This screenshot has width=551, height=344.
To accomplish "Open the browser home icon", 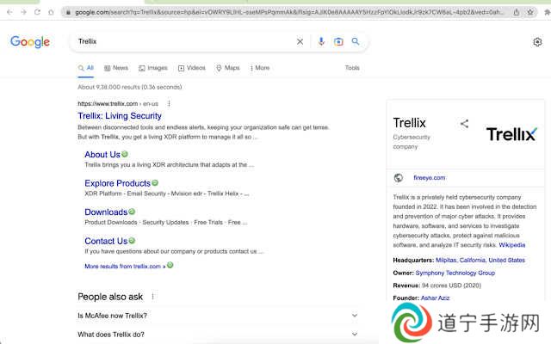I will [51, 12].
